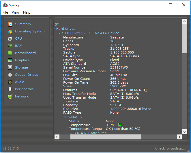The height and width of the screenshot is (153, 191).
Task: Select the Real size bytes value
Action: 131,109
